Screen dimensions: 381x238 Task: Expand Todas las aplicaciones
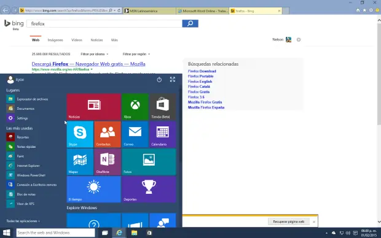pos(23,221)
